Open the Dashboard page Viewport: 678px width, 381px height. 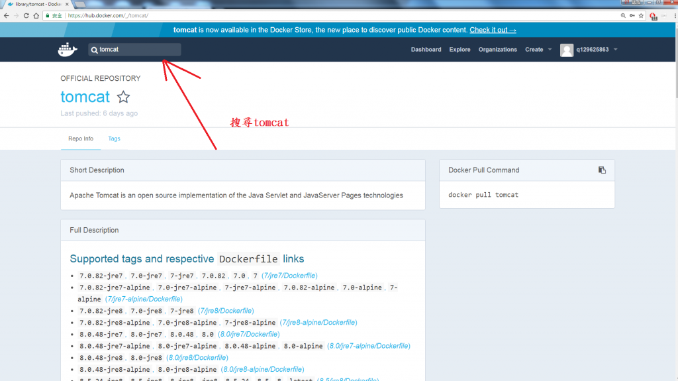pos(426,49)
